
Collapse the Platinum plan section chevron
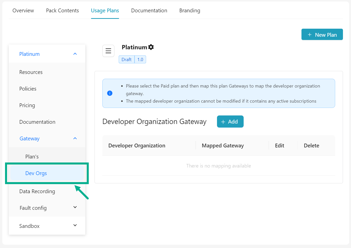coord(75,54)
